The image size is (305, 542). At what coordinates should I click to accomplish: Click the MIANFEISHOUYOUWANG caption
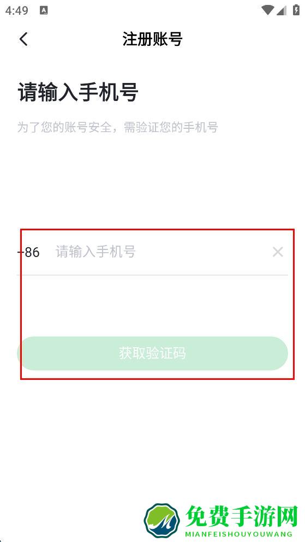click(x=239, y=534)
